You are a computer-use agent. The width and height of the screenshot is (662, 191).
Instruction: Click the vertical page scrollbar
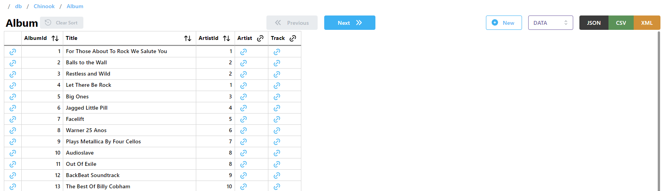659,108
